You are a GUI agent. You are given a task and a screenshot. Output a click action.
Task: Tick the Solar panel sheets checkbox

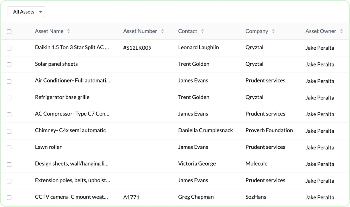point(9,65)
